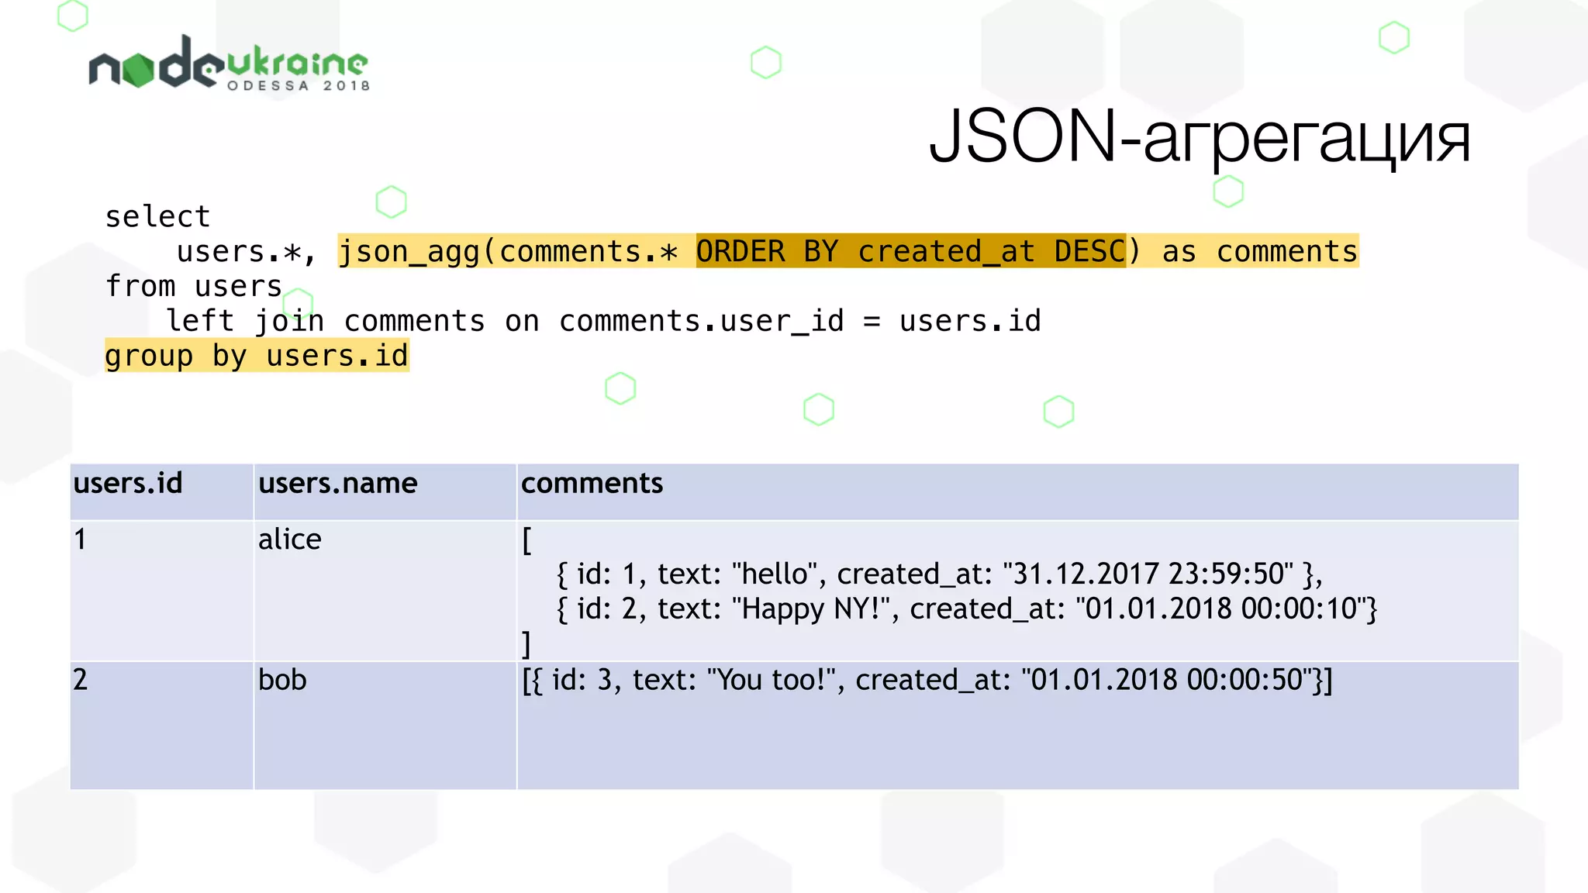The image size is (1588, 893).
Task: Click the 'users.*,' text in the query
Action: (247, 251)
